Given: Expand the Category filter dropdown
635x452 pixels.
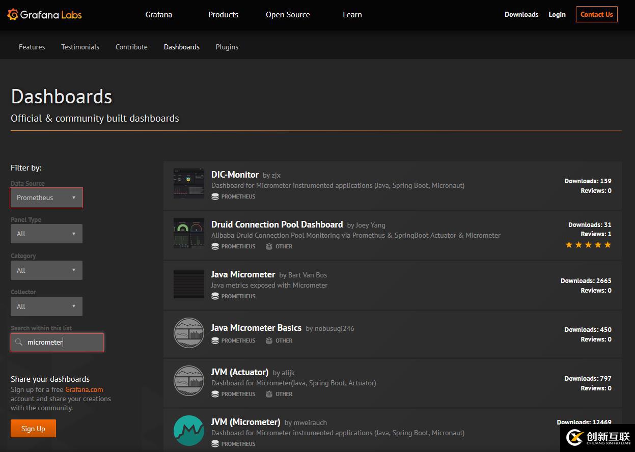Looking at the screenshot, I should point(46,270).
